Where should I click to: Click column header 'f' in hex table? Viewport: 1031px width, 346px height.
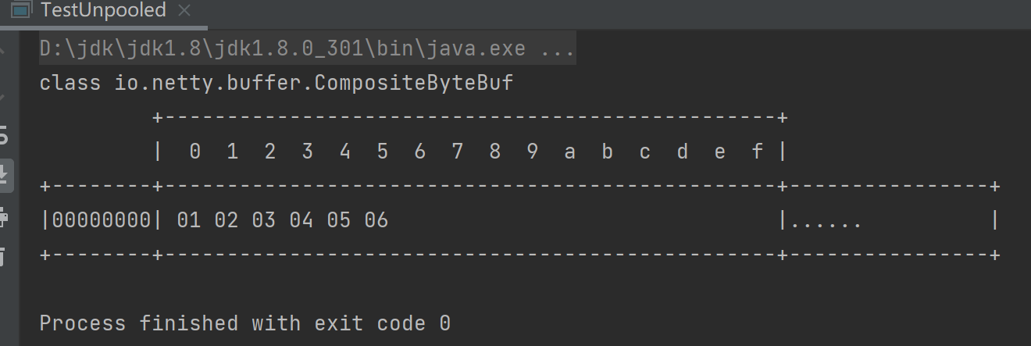pyautogui.click(x=757, y=152)
